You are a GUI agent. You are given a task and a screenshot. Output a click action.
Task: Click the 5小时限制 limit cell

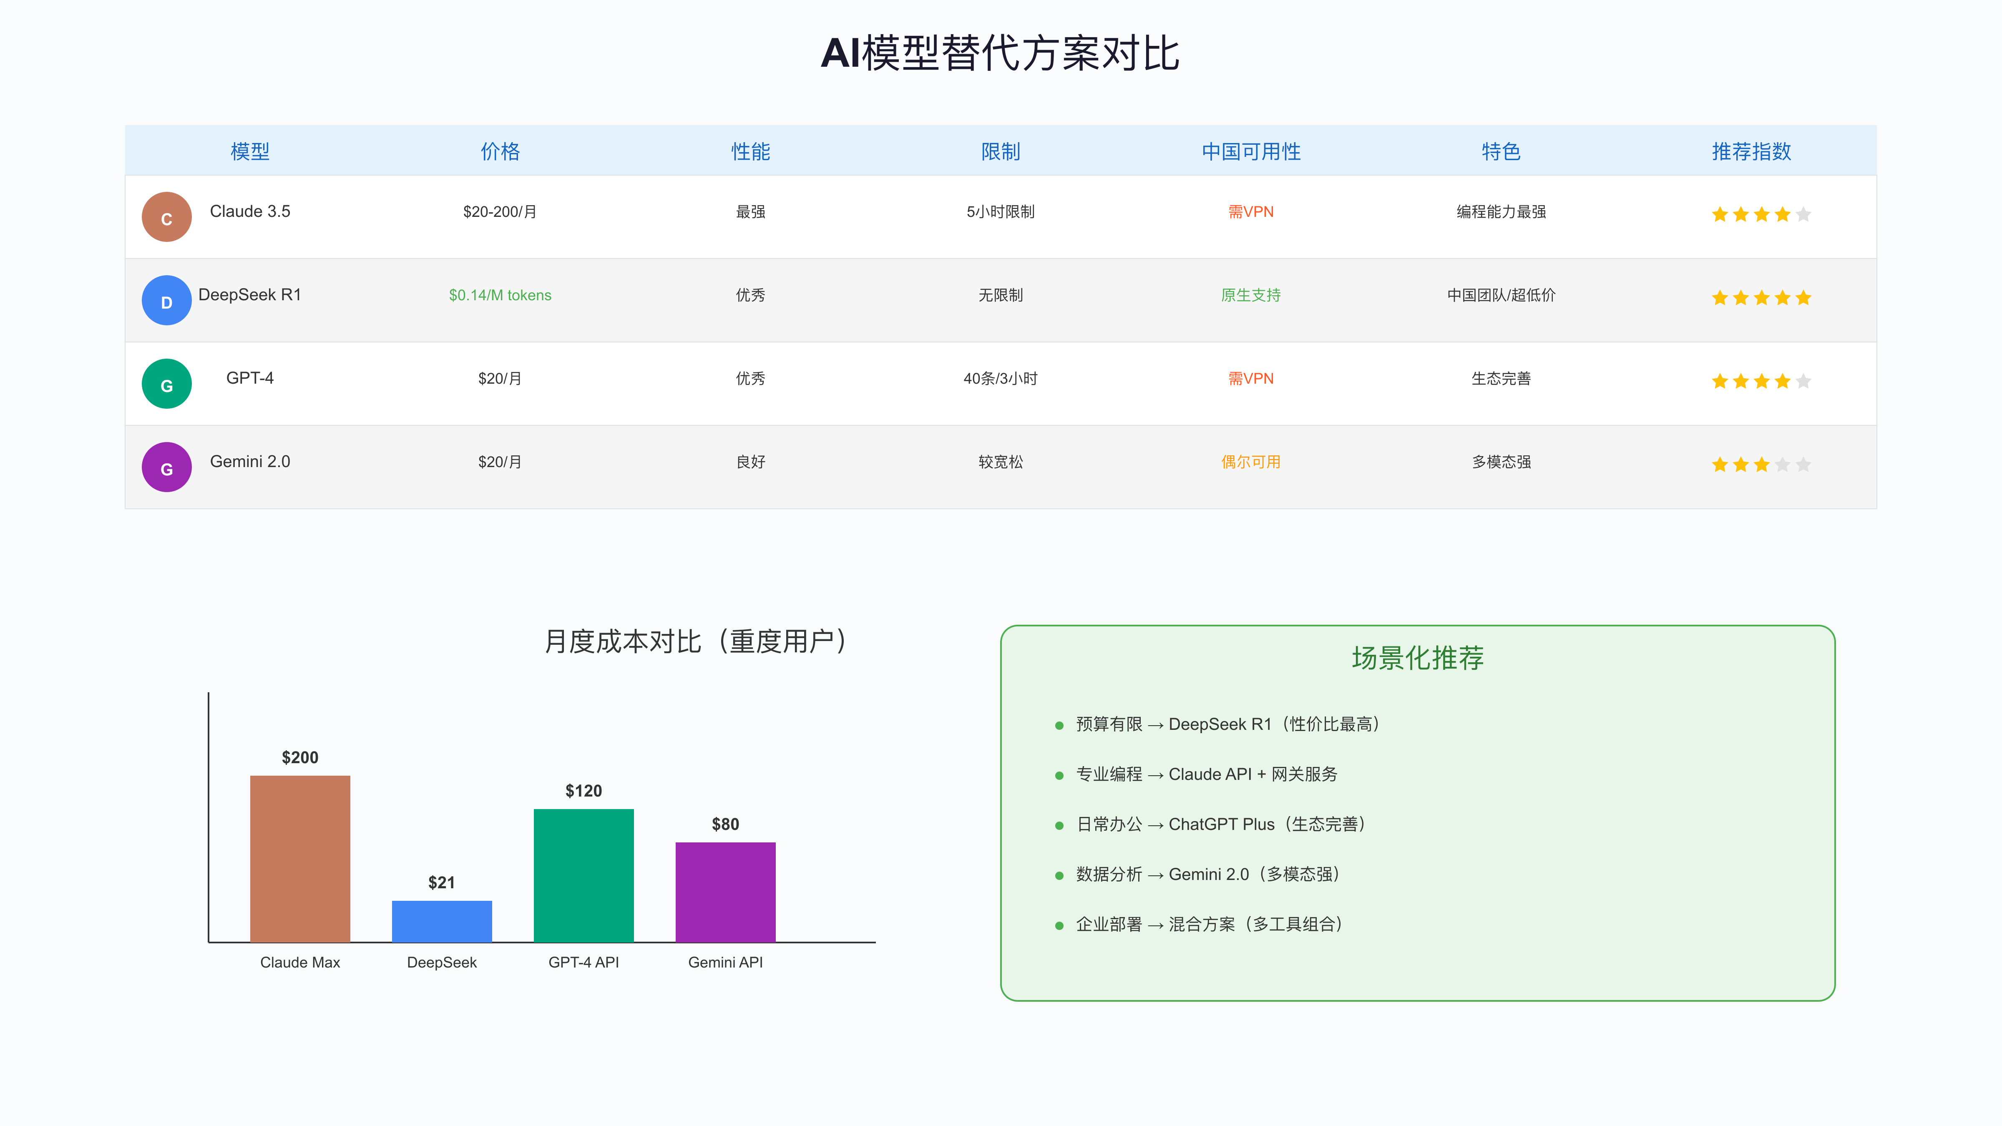click(x=1001, y=211)
